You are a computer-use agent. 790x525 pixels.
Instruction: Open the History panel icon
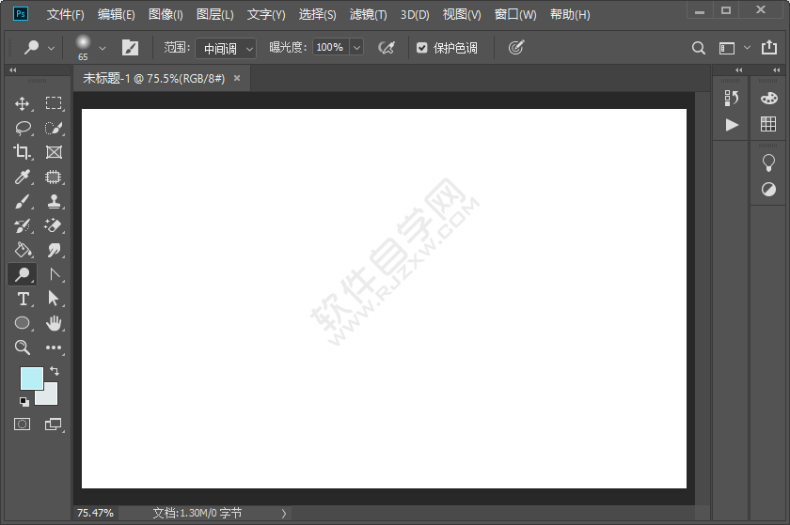pyautogui.click(x=731, y=99)
